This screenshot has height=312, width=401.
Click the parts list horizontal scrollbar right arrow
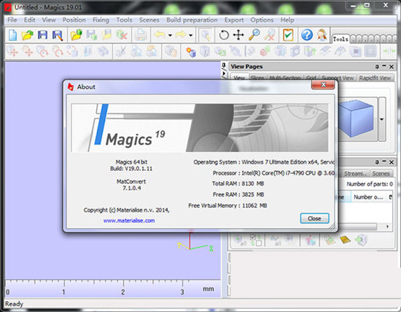387,226
